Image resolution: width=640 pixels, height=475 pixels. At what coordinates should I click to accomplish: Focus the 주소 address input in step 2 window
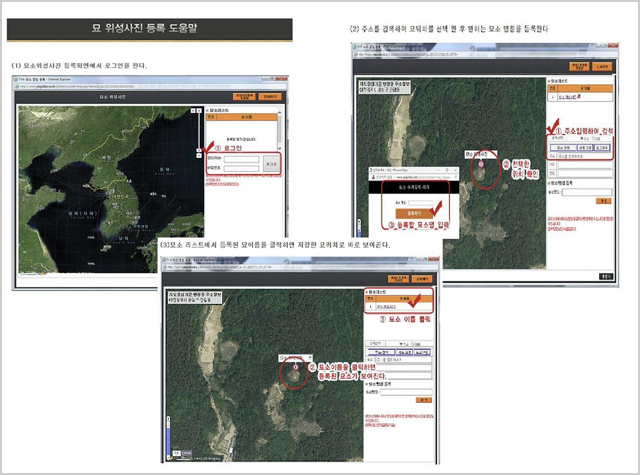[x=584, y=156]
